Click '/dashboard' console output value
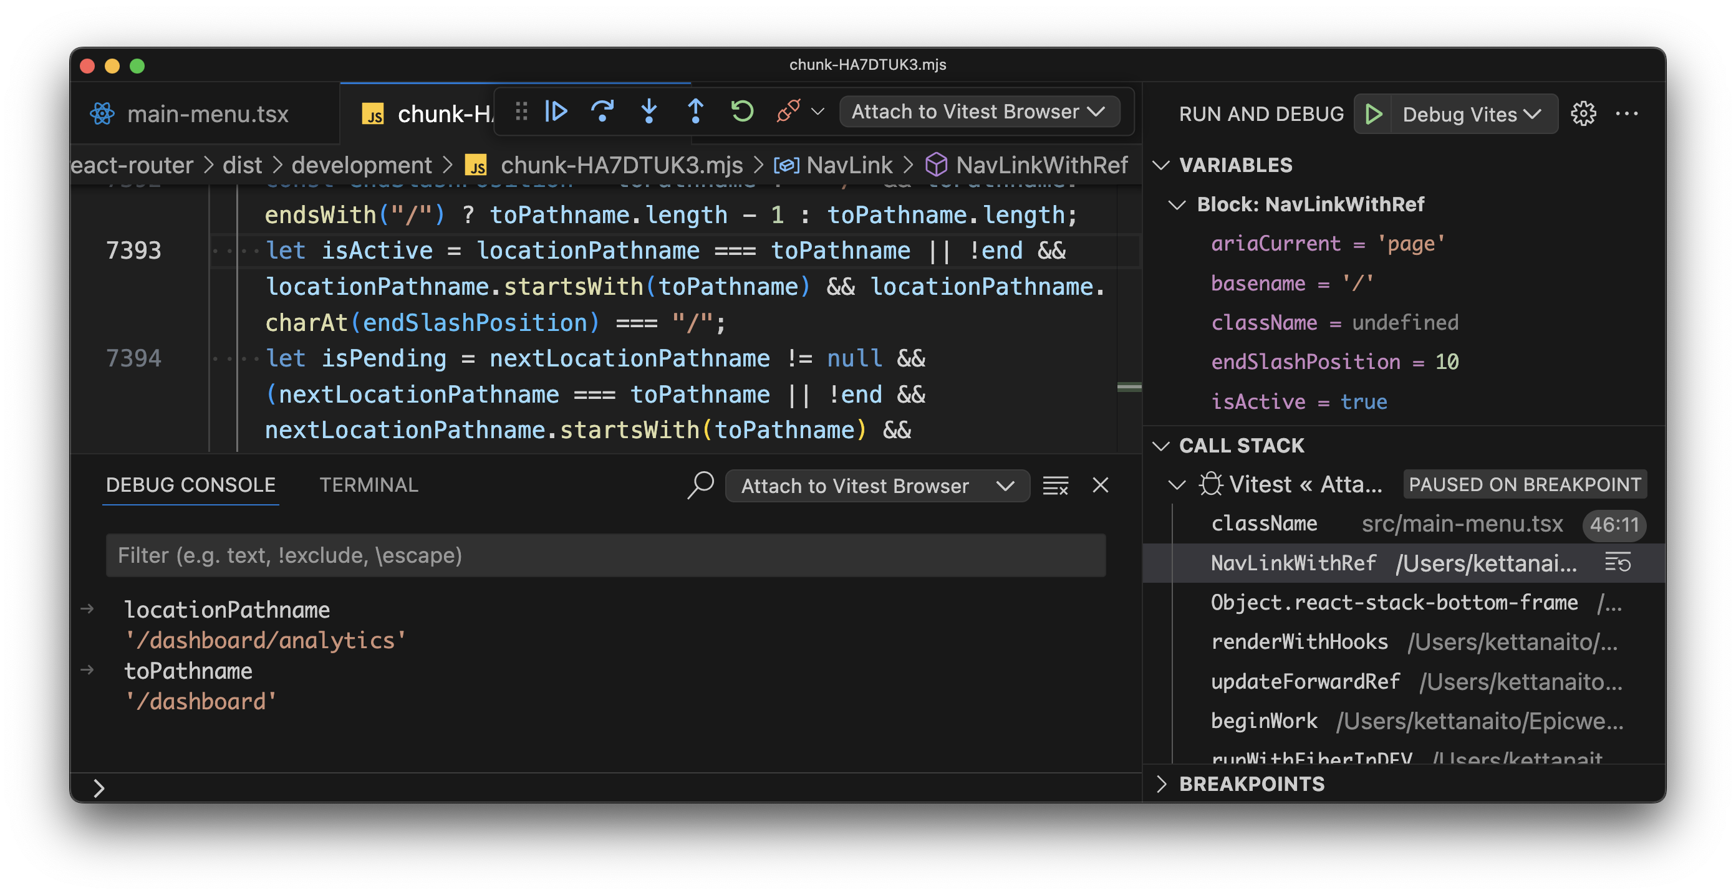The image size is (1736, 895). pos(200,702)
